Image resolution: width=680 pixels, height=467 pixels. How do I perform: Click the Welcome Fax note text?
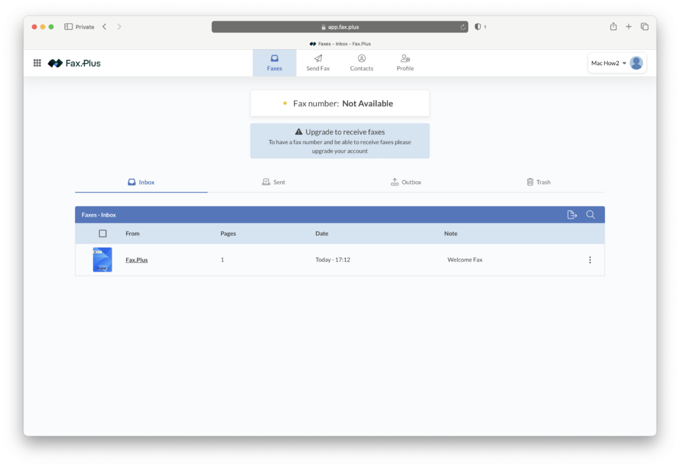[465, 260]
